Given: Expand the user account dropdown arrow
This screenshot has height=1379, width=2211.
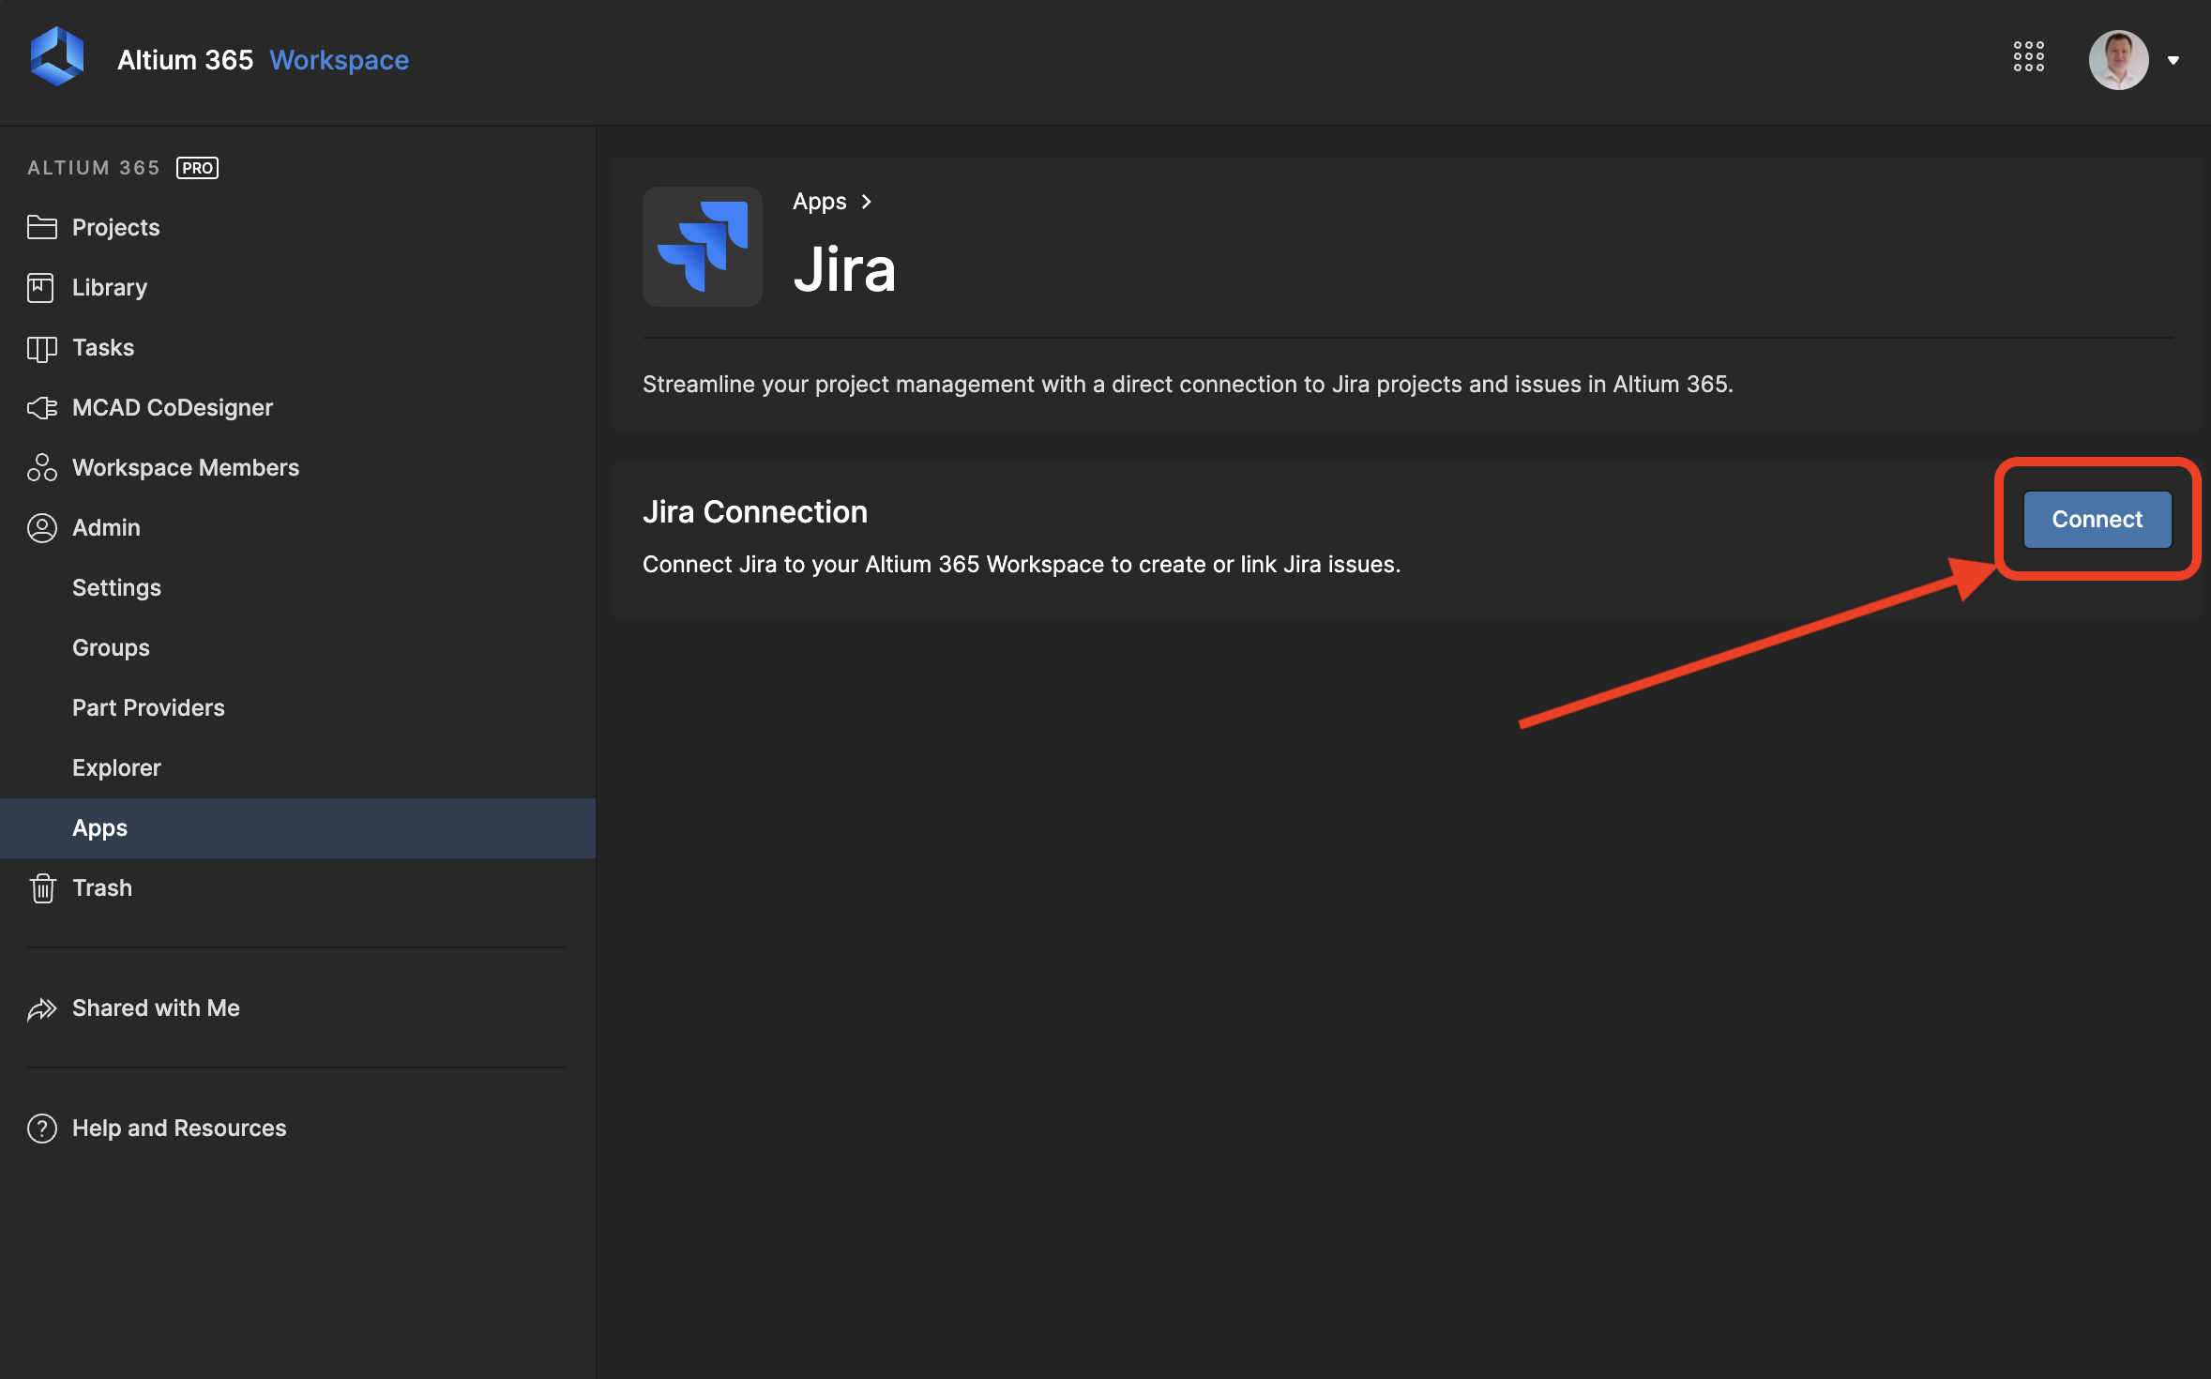Looking at the screenshot, I should pos(2173,61).
